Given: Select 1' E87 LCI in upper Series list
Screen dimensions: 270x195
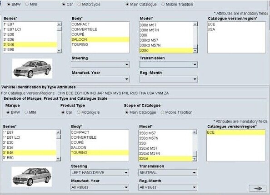Looking at the screenshot, I should click(30, 29).
